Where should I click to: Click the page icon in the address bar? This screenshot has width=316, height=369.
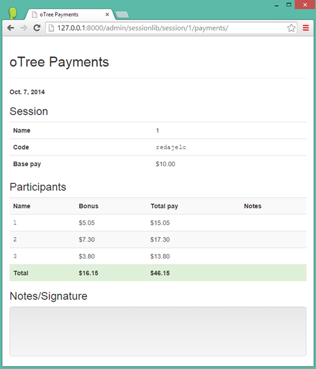pos(51,28)
